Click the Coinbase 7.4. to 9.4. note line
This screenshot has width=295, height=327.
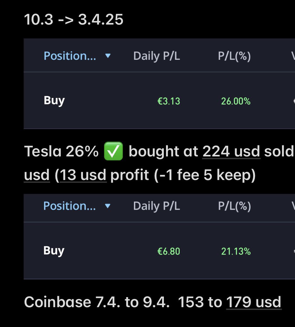[153, 302]
